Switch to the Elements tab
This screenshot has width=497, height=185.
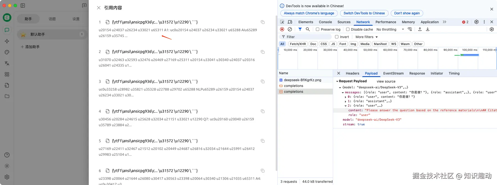pyautogui.click(x=306, y=22)
